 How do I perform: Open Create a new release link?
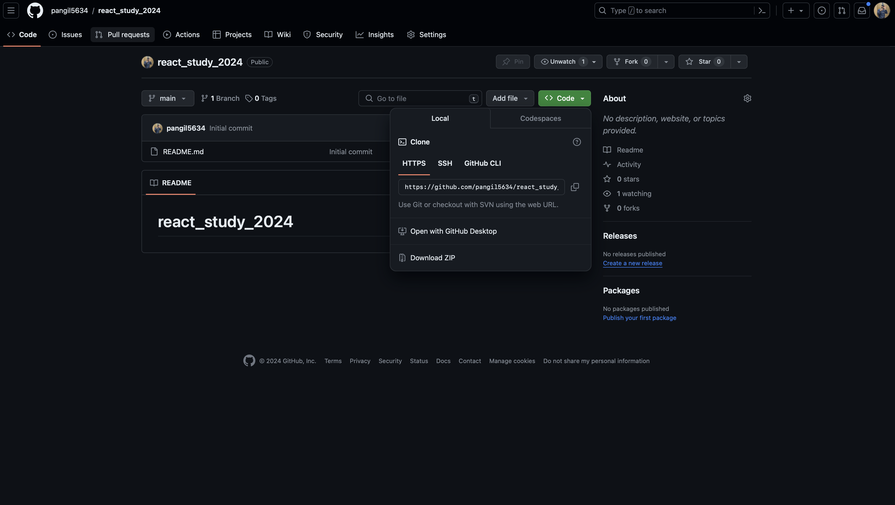[x=632, y=263]
